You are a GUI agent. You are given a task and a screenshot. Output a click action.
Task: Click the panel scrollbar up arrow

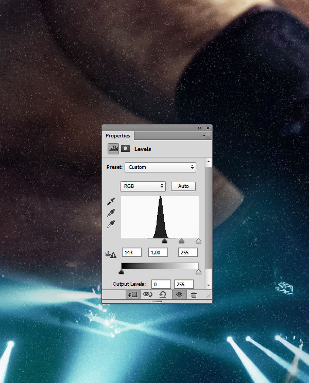click(209, 162)
